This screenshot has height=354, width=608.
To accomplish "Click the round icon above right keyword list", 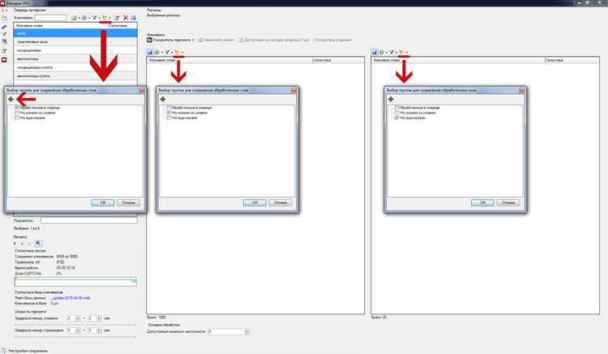I will 381,52.
